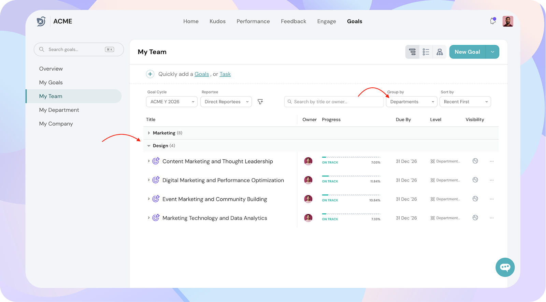Click the goal icon for Event Marketing
Screen dimensions: 546x302
(156, 199)
